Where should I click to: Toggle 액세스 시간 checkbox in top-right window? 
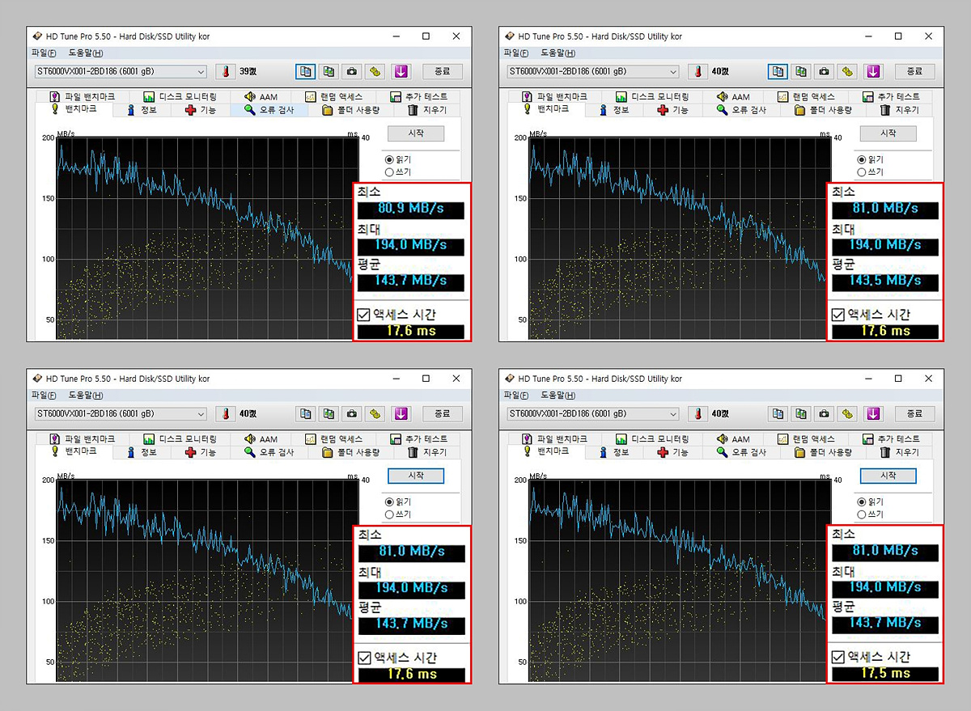(837, 315)
